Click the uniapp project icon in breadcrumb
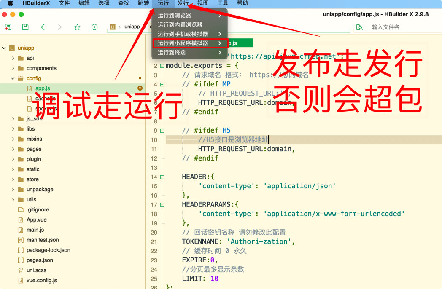This screenshot has width=442, height=289. click(113, 27)
